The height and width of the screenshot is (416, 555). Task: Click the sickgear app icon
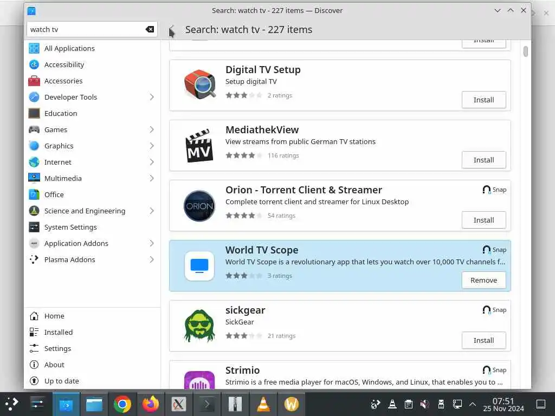pyautogui.click(x=199, y=326)
